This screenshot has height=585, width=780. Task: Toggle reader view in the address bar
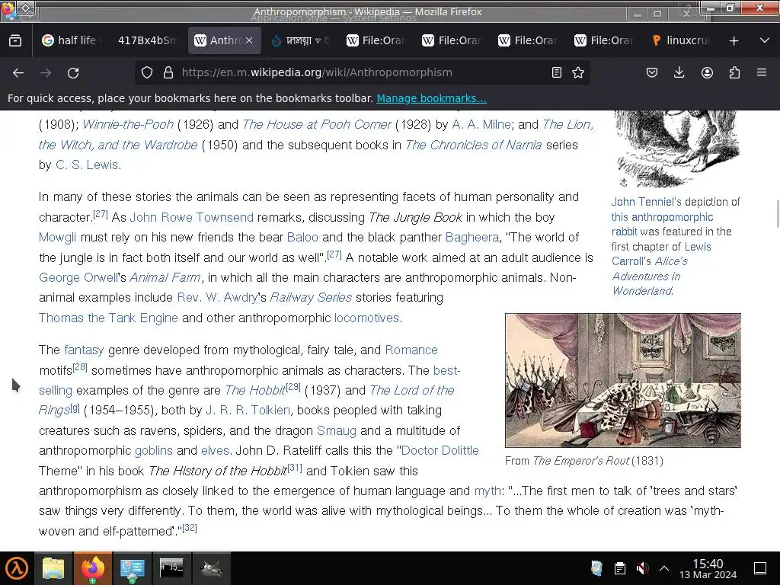pyautogui.click(x=557, y=72)
